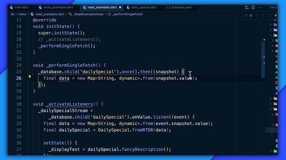The image size is (286, 160).
Task: Click the gear settings file icon in Explorer
Action: click(x=277, y=88)
